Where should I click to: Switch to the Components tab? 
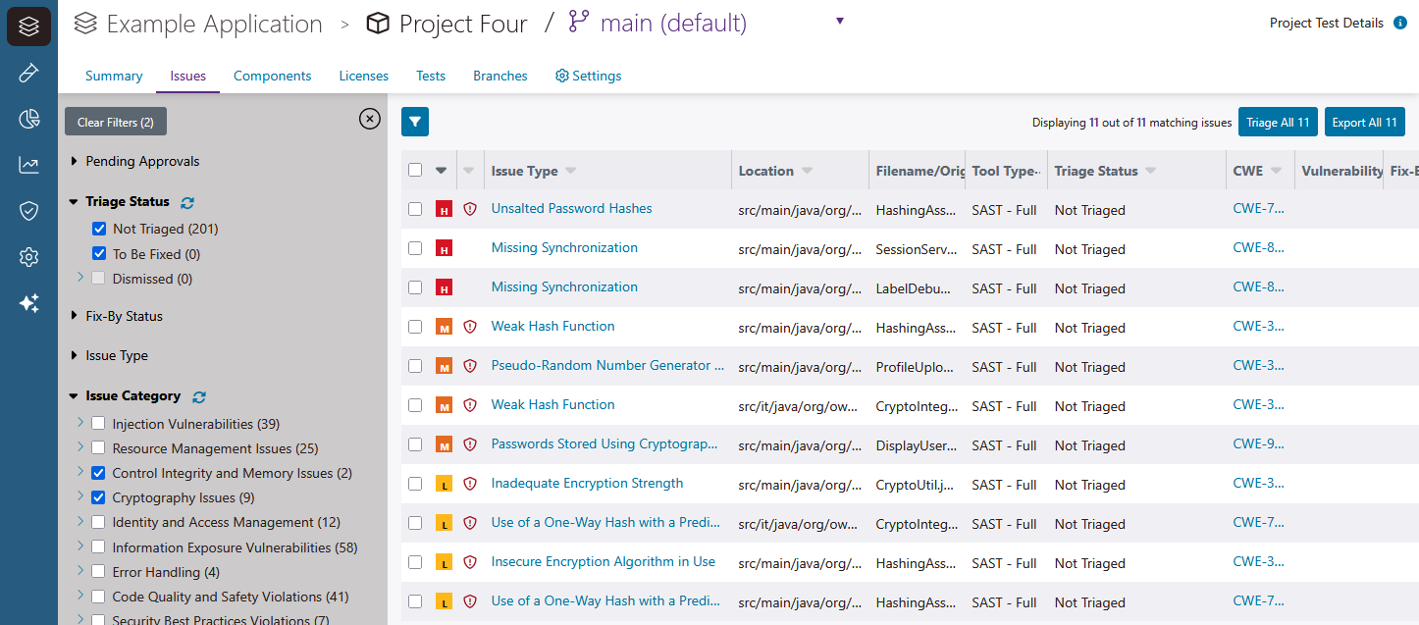point(272,76)
